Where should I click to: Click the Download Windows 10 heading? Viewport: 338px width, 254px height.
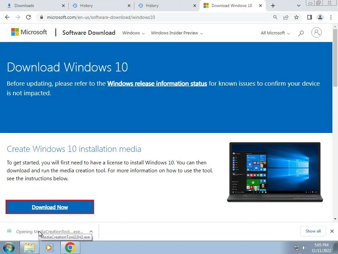[x=67, y=67]
